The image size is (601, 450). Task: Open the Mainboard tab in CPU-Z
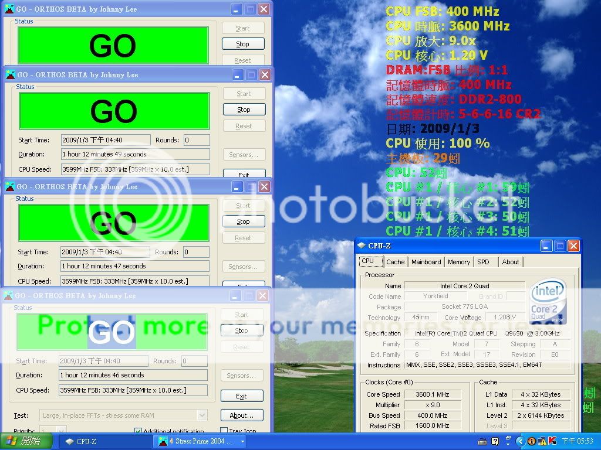click(426, 262)
